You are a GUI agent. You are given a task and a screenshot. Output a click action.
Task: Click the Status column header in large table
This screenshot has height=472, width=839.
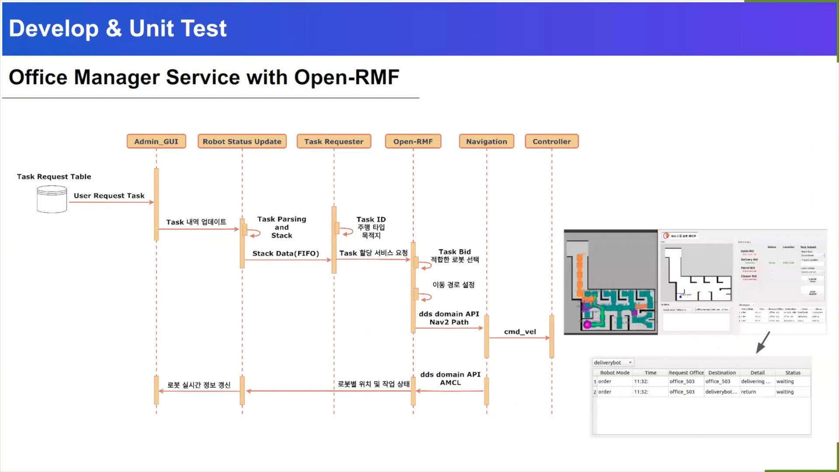click(x=792, y=373)
